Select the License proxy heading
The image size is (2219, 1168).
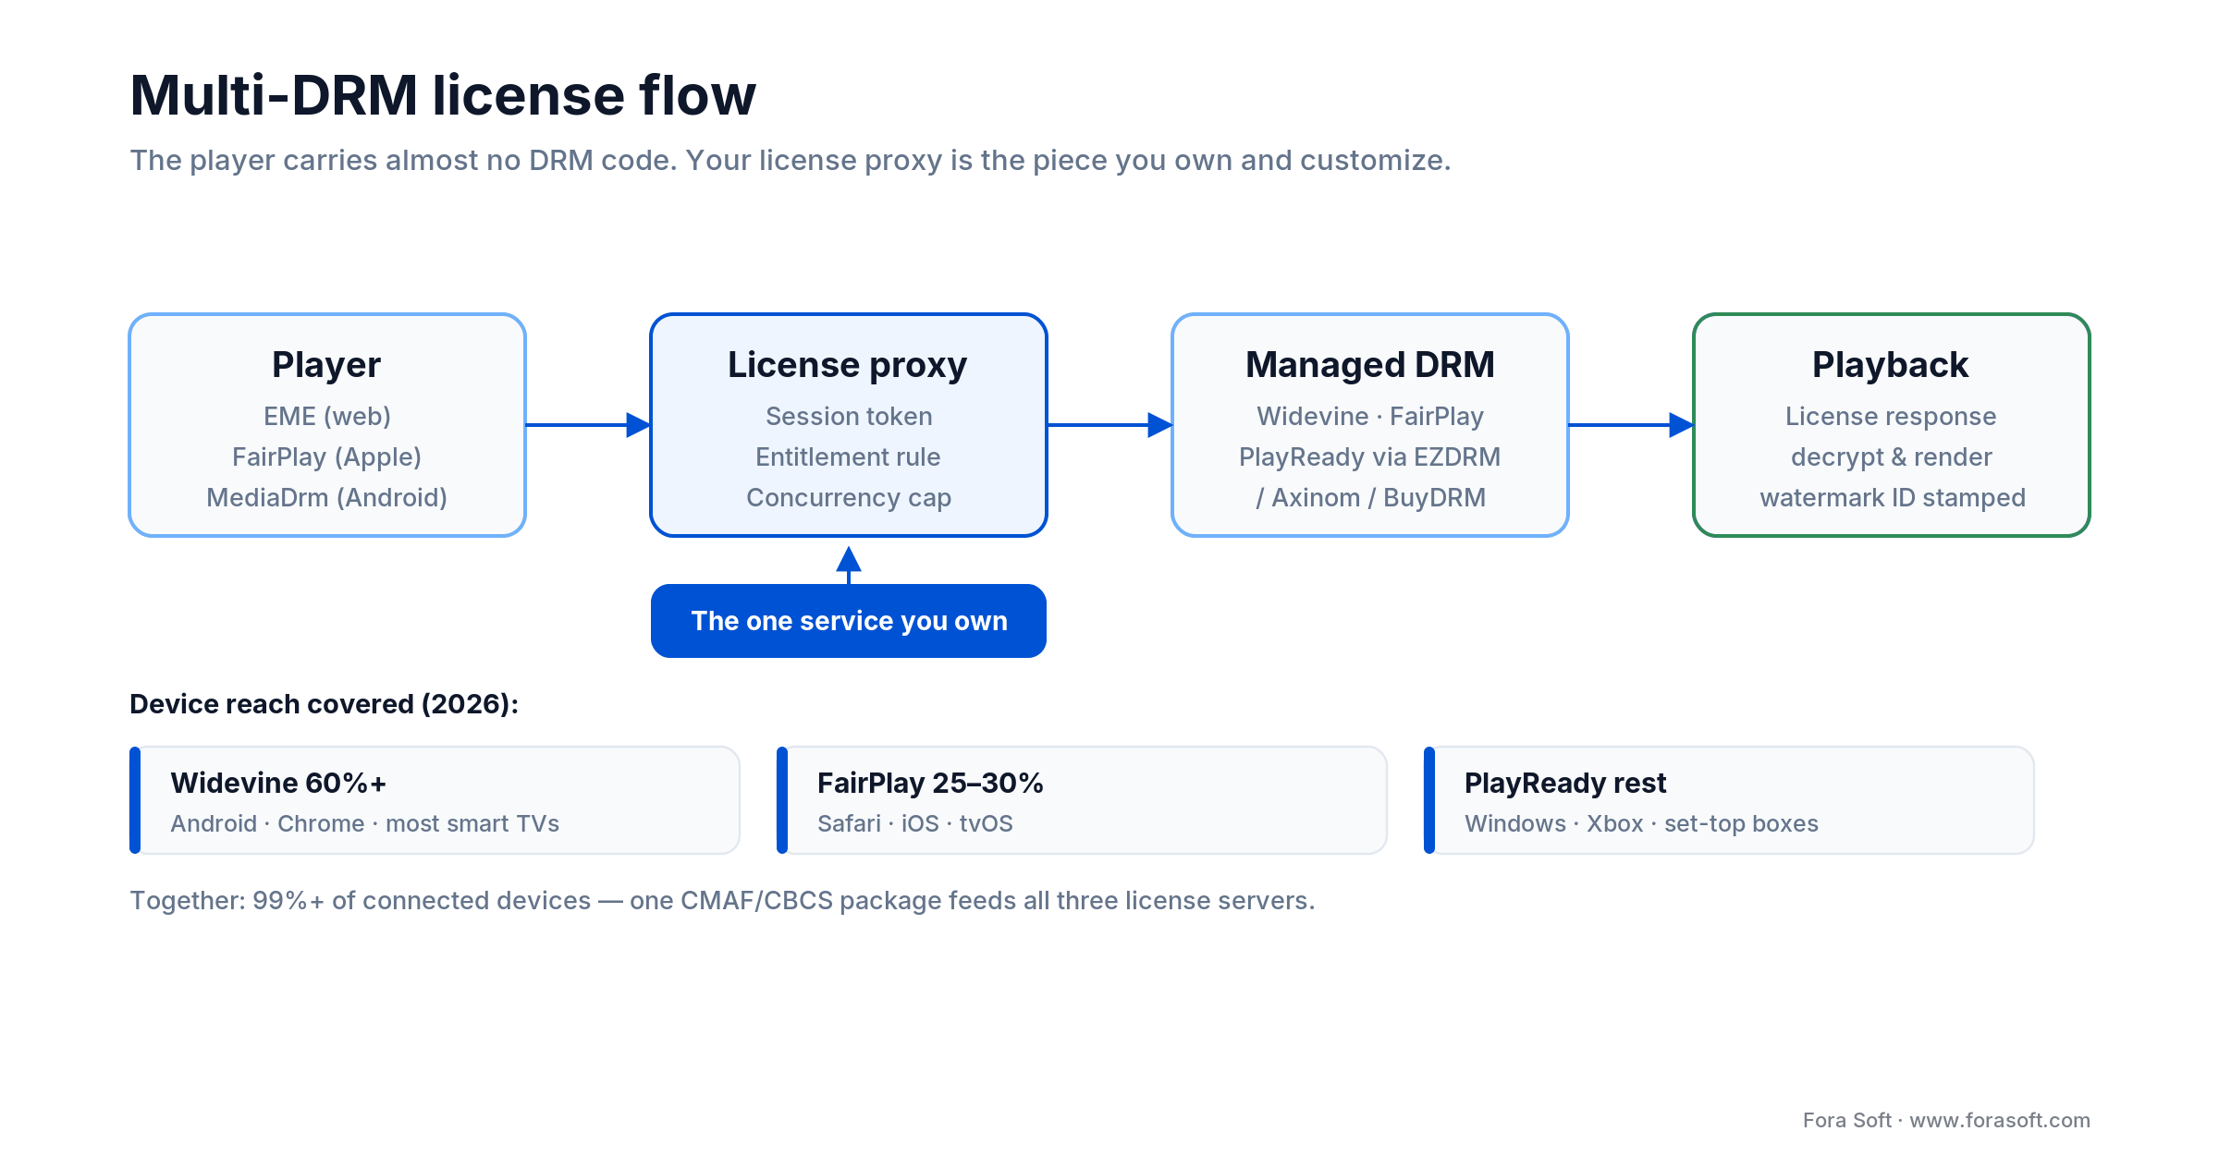[848, 365]
